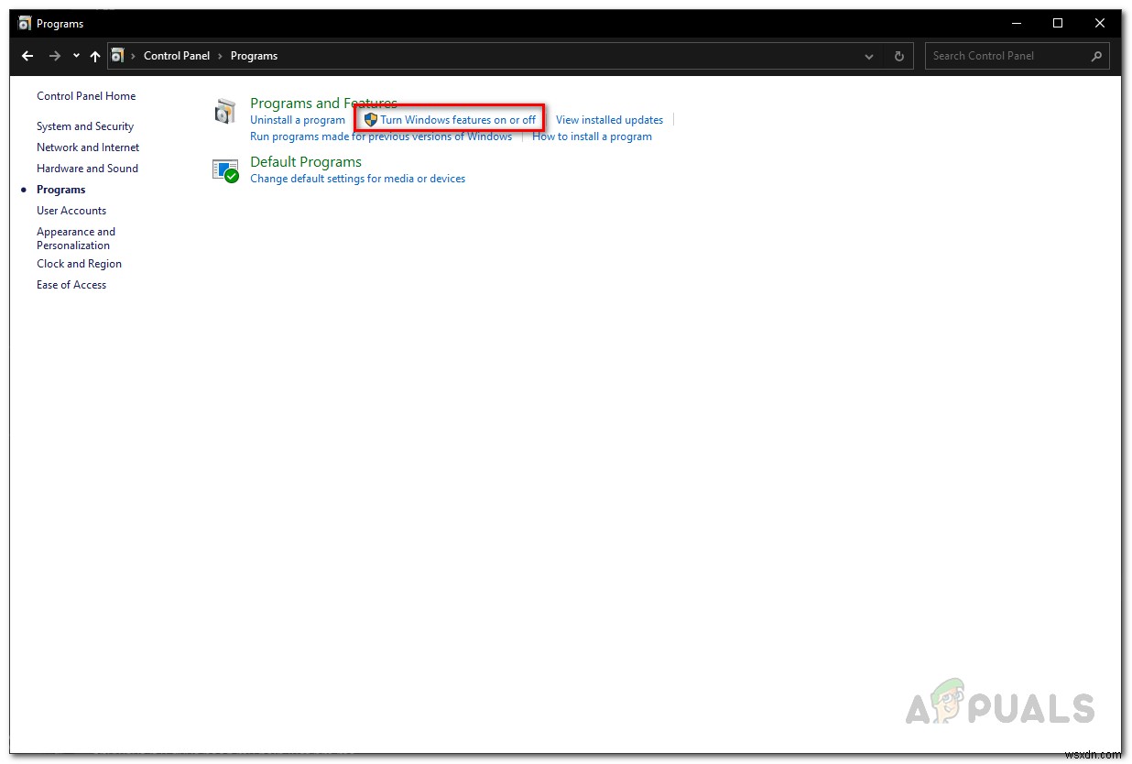Viewport: 1132px width, 764px height.
Task: Open the address bar dropdown chevron
Action: click(x=868, y=56)
